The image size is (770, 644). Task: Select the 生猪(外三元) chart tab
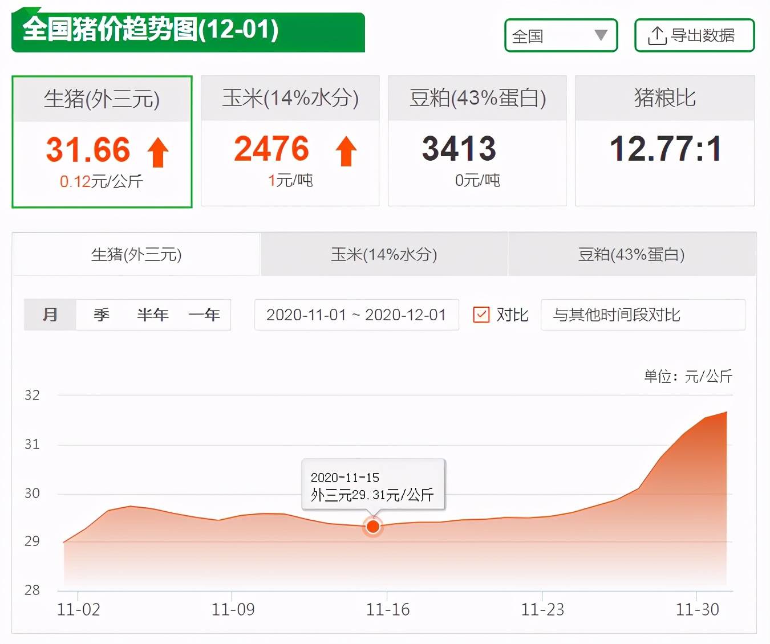[x=136, y=254]
